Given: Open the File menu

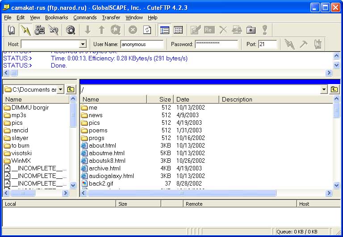Looking at the screenshot, I should coord(8,17).
